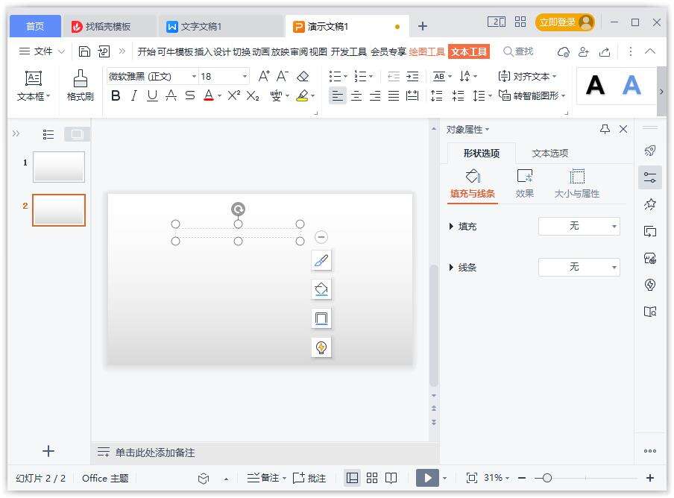Decrease indent level
This screenshot has width=674, height=498.
click(x=394, y=77)
